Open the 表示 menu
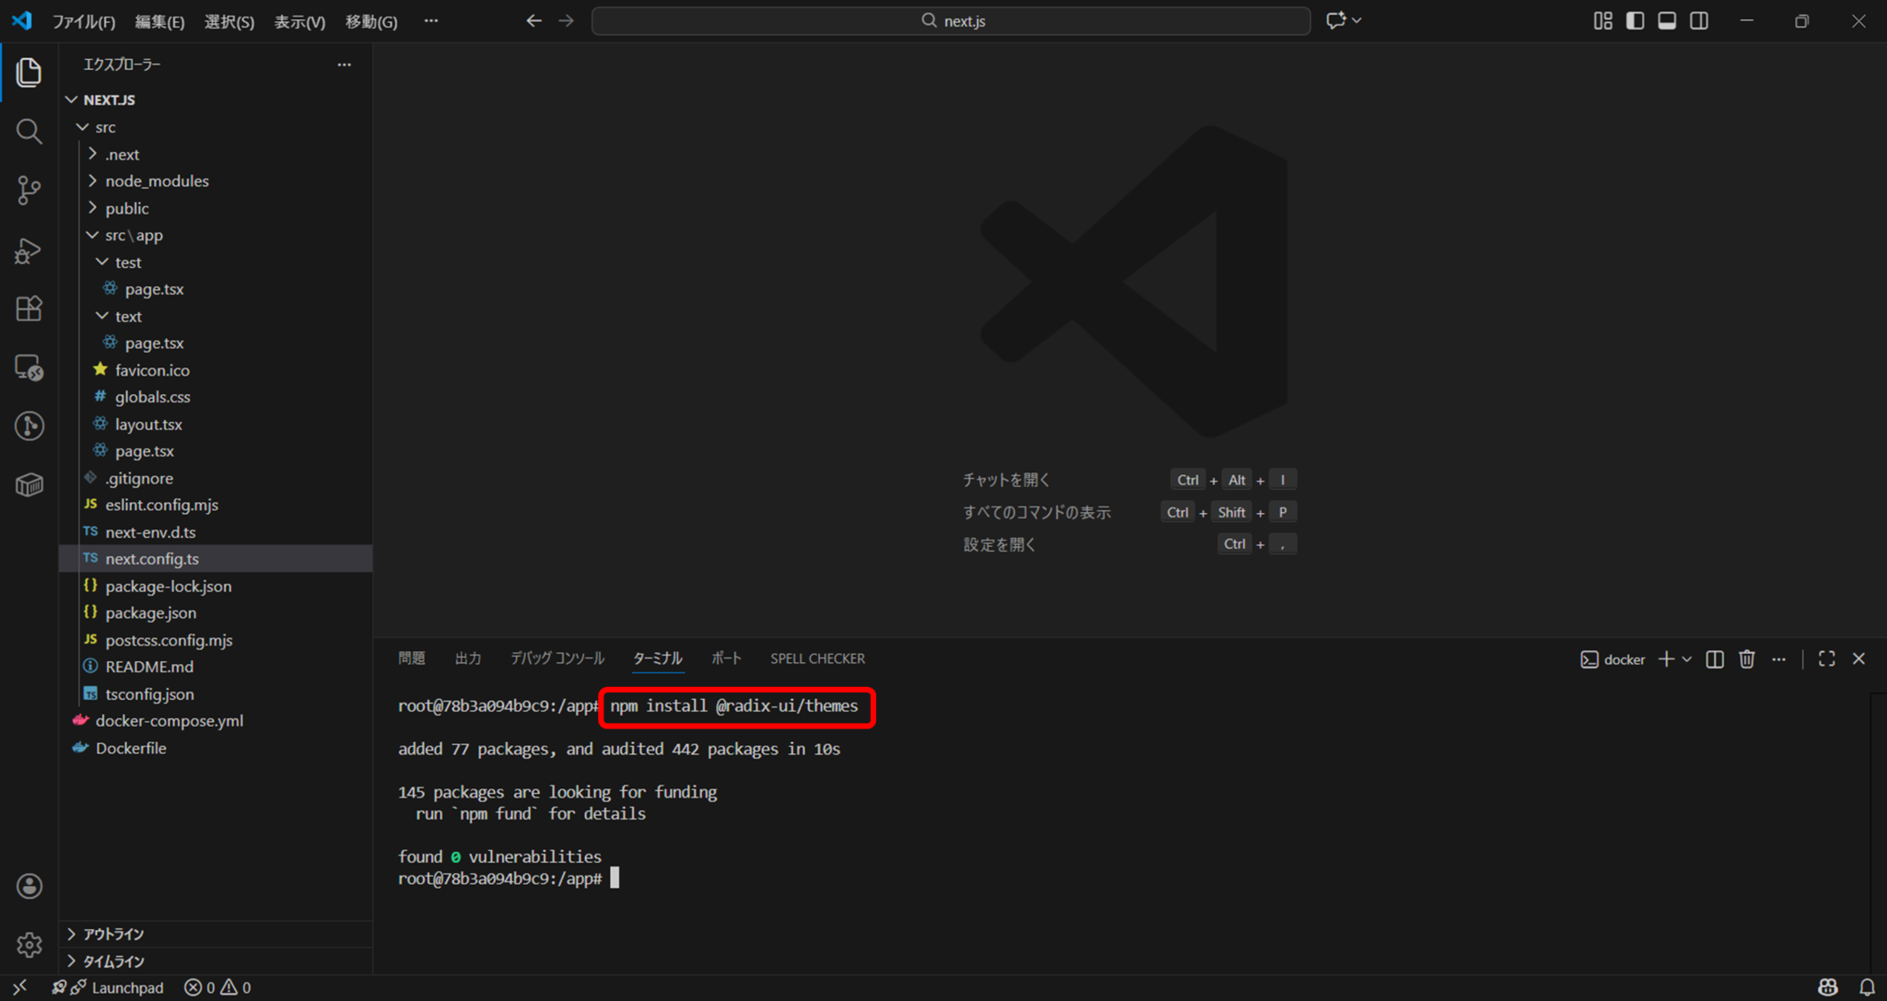Image resolution: width=1887 pixels, height=1001 pixels. [299, 21]
